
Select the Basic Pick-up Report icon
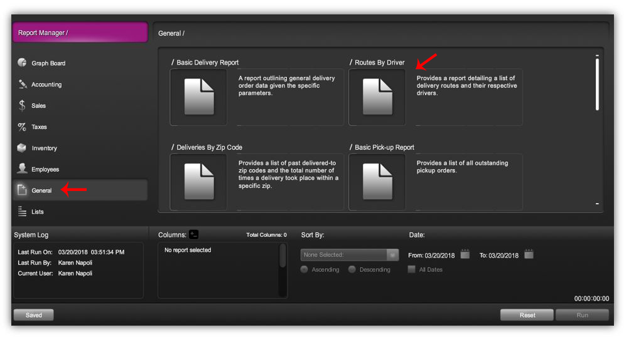click(x=377, y=182)
